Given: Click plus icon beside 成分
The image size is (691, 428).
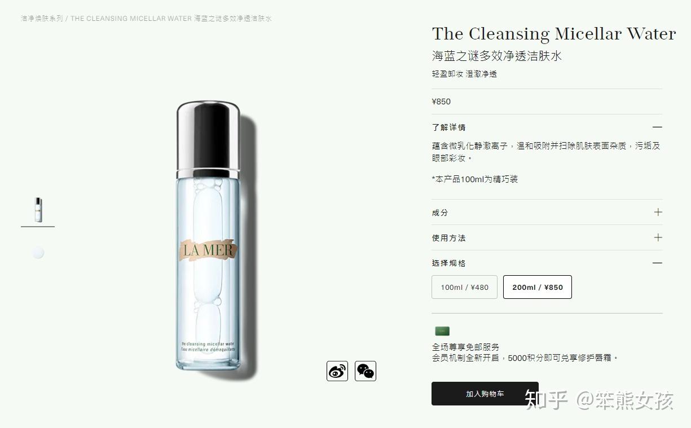Looking at the screenshot, I should (658, 212).
